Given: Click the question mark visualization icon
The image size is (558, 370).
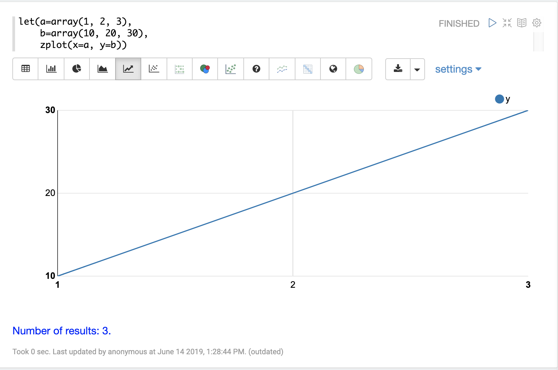Looking at the screenshot, I should point(256,69).
